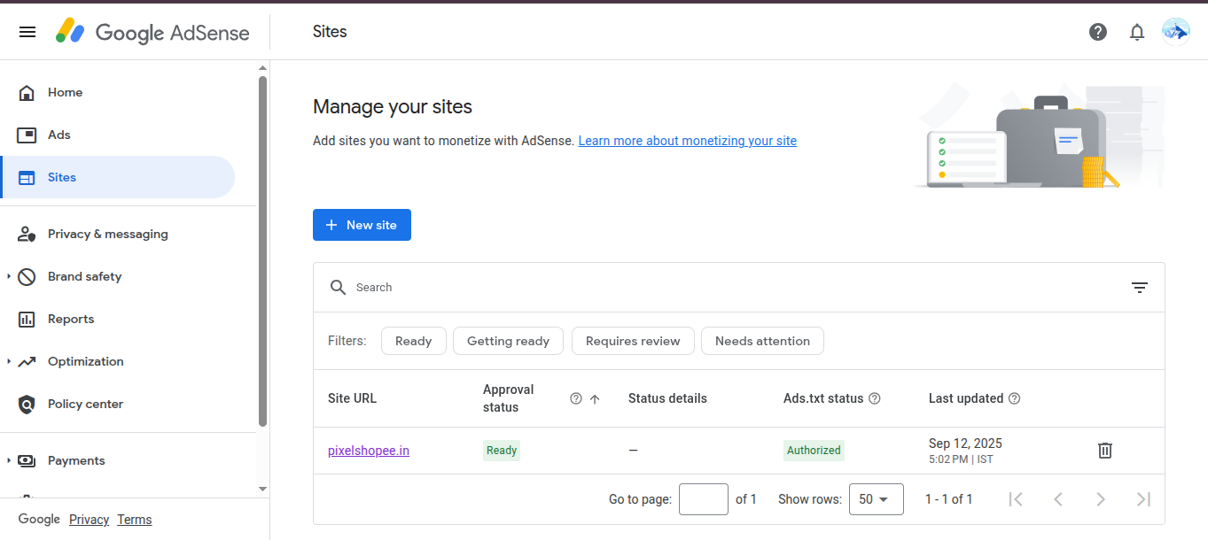The height and width of the screenshot is (540, 1208).
Task: Toggle the Needs attention filter chip
Action: 762,341
